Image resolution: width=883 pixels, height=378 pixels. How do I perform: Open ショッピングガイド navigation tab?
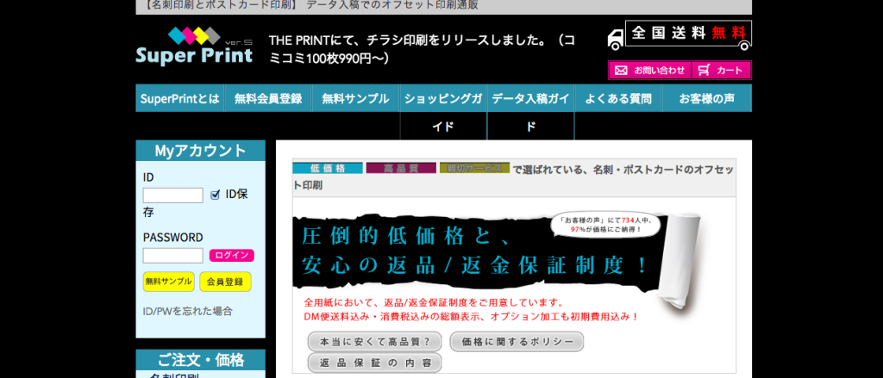(x=442, y=99)
